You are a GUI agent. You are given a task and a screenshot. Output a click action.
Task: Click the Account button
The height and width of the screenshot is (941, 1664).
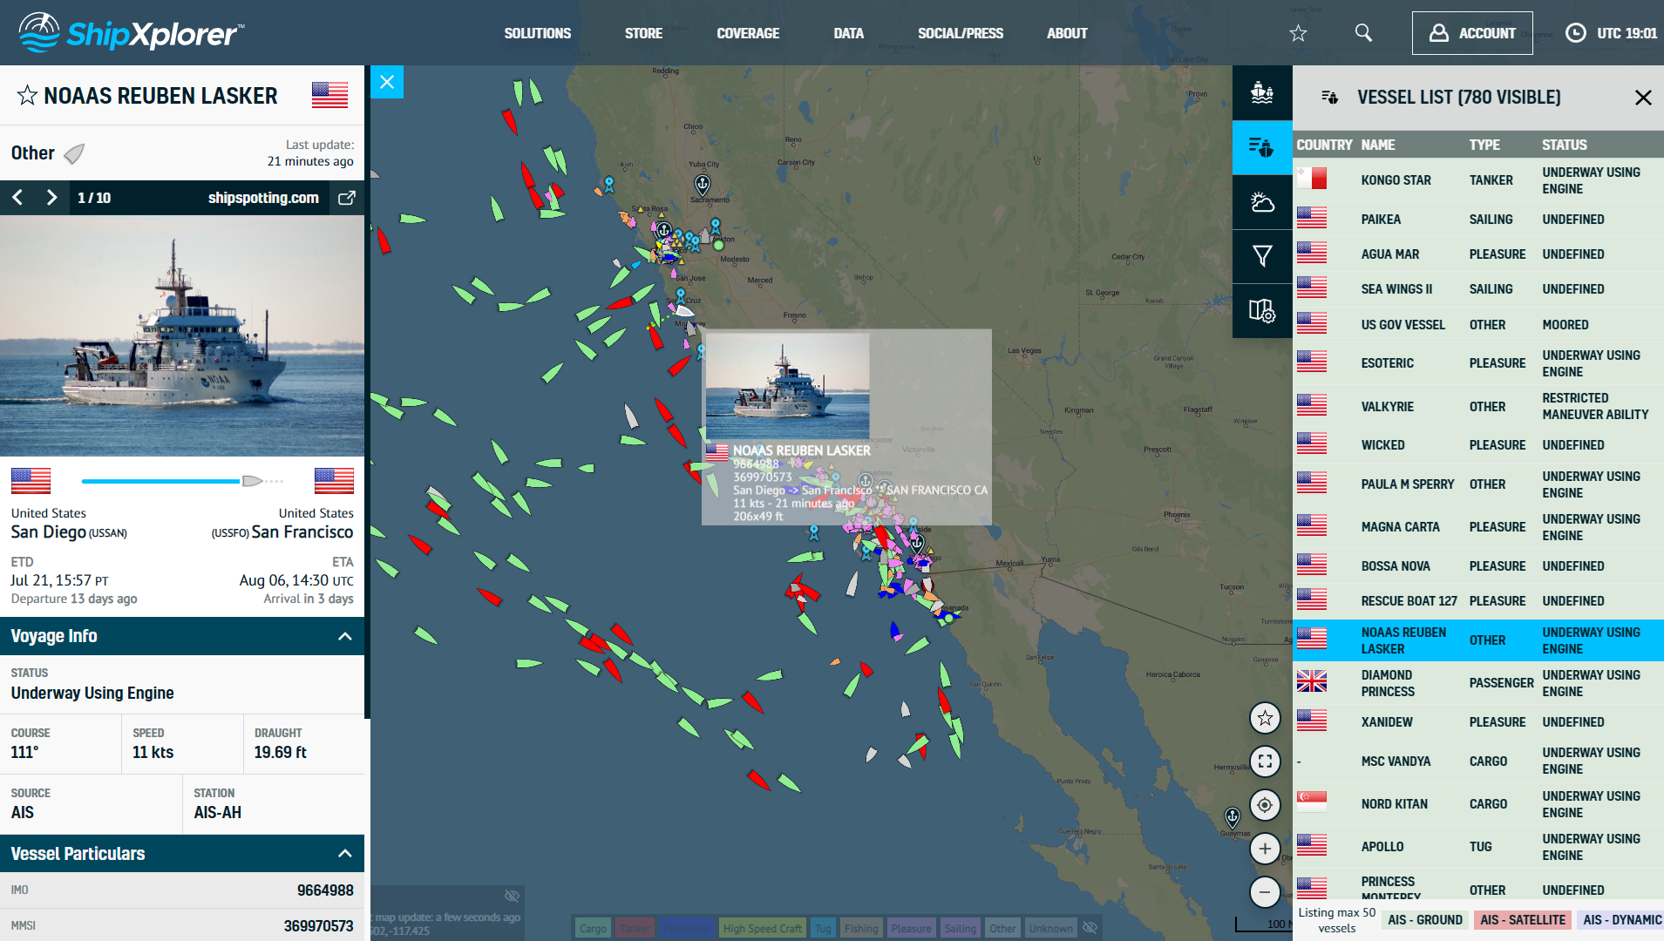click(x=1471, y=33)
